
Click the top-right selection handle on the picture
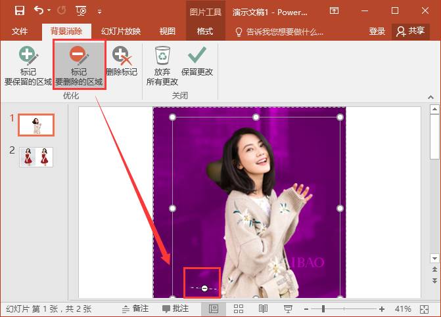340,117
